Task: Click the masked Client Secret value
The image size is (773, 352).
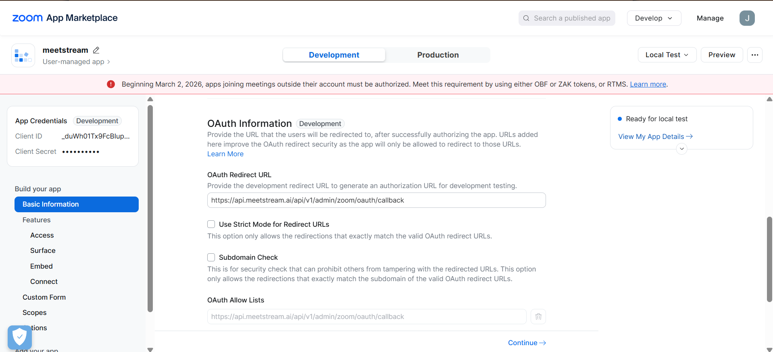Action: 81,152
